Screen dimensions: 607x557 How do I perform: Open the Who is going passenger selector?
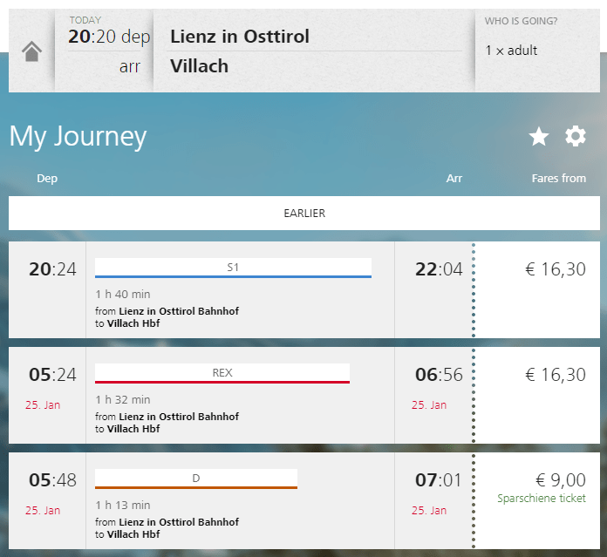tap(537, 51)
